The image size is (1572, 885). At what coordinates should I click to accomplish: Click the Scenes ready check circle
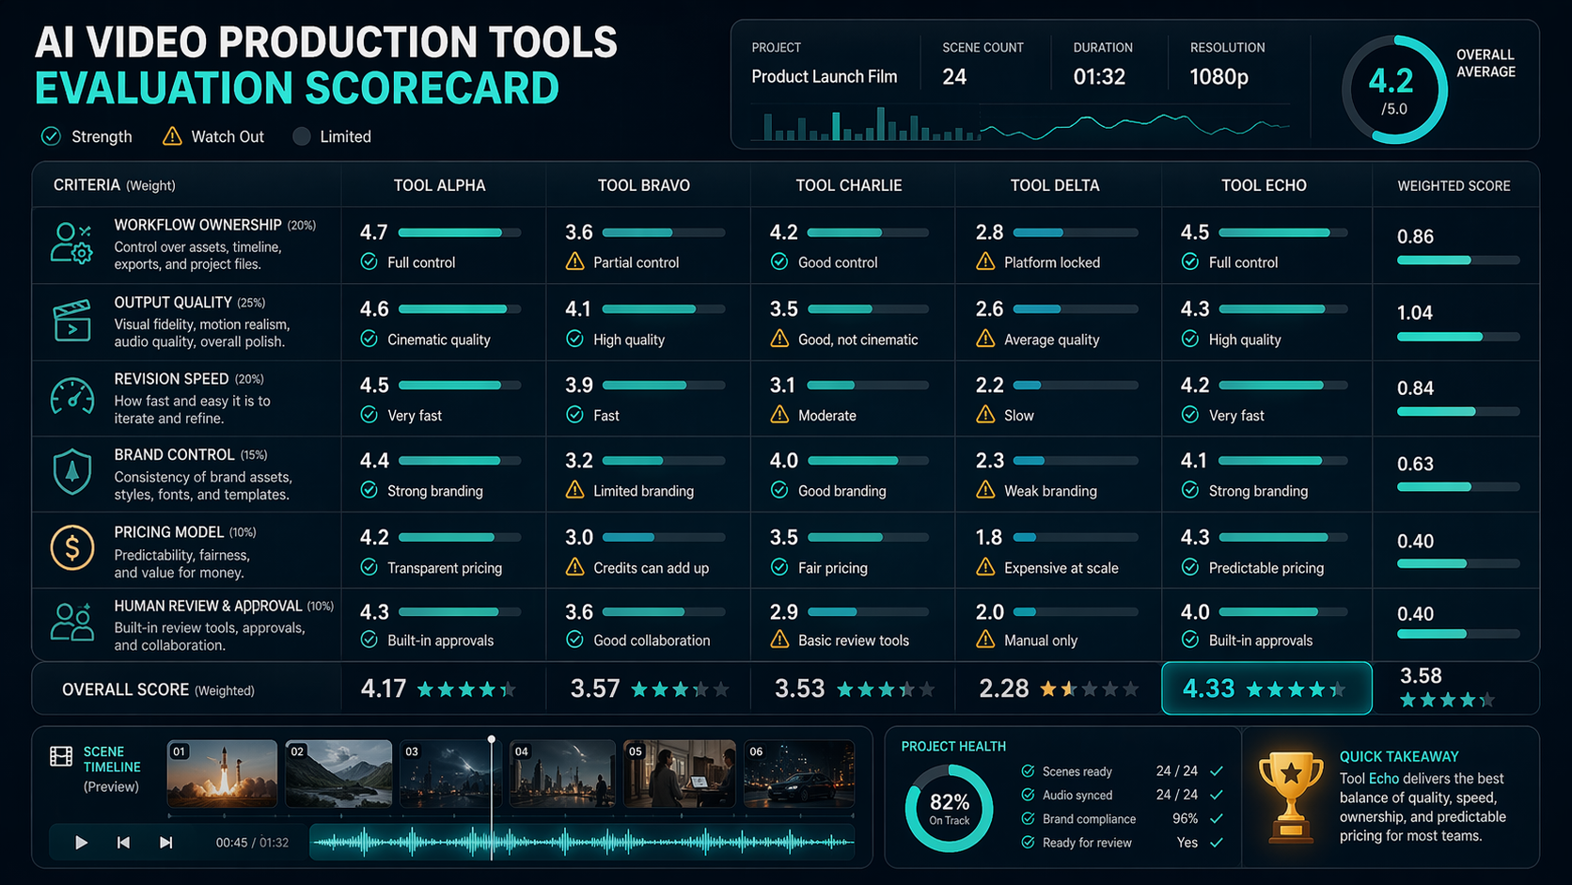coord(1028,771)
